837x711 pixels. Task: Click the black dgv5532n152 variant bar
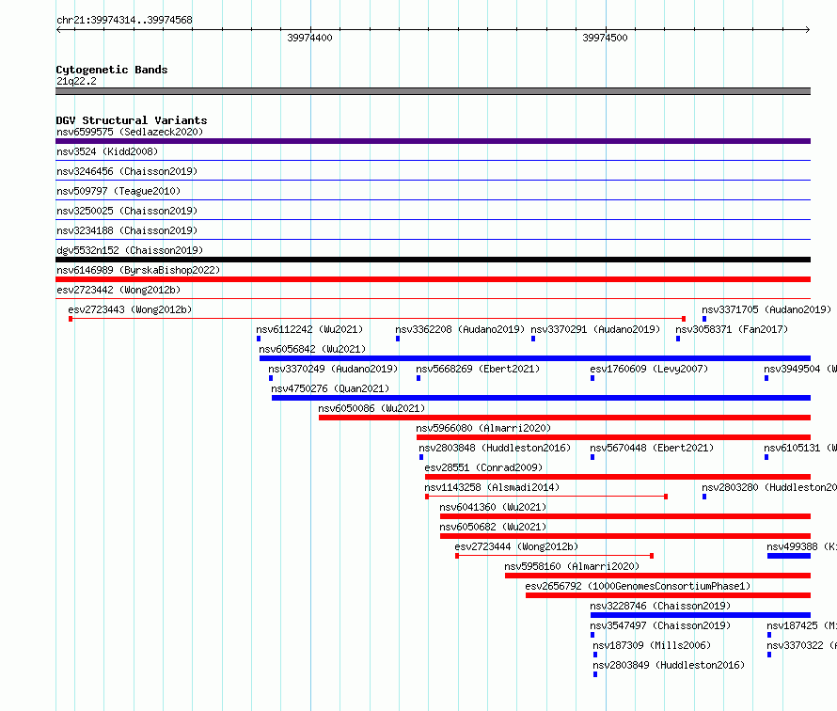click(433, 260)
